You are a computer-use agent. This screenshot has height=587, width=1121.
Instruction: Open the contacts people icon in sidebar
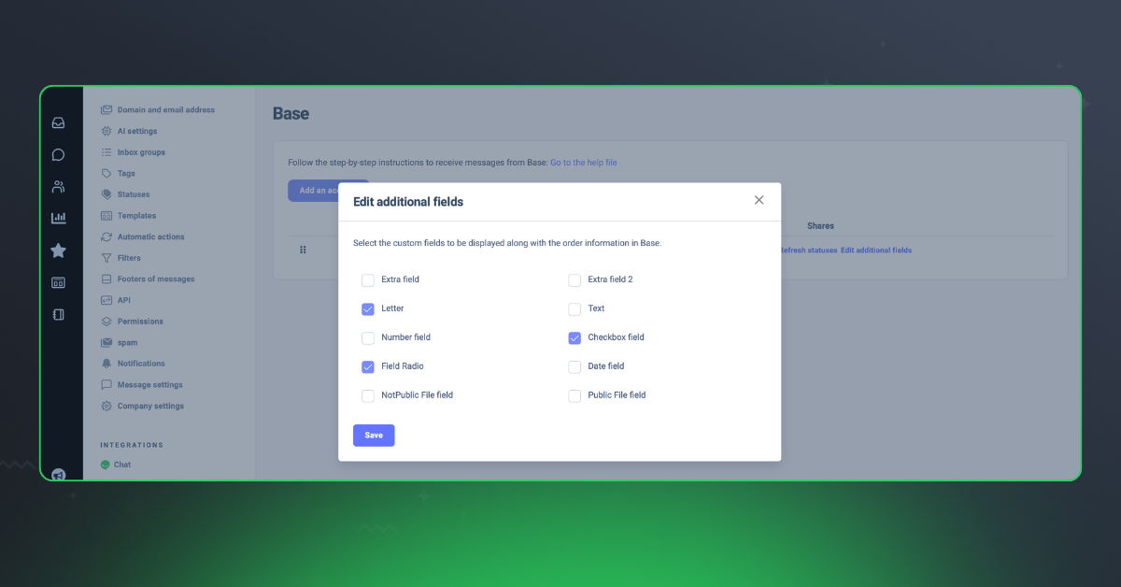tap(58, 186)
